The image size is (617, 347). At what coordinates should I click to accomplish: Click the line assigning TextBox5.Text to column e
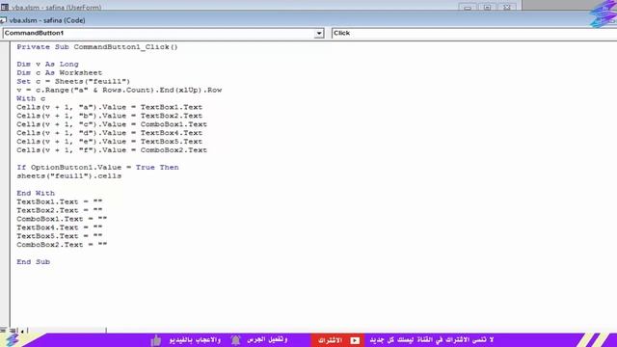[x=109, y=142]
